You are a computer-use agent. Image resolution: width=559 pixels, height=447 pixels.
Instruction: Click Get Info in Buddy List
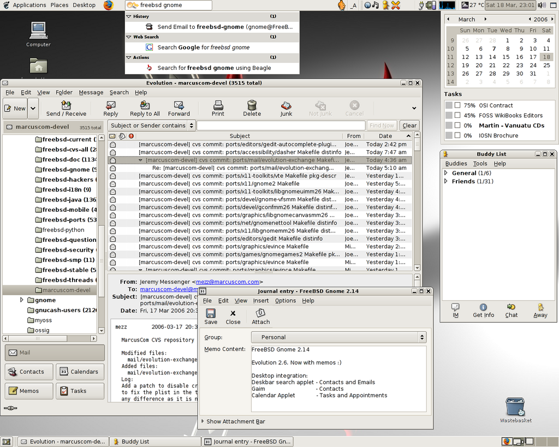(x=484, y=311)
